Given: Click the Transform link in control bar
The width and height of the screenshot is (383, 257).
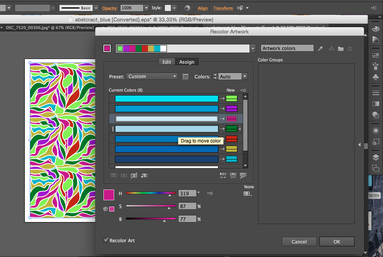Looking at the screenshot, I should click(x=223, y=8).
